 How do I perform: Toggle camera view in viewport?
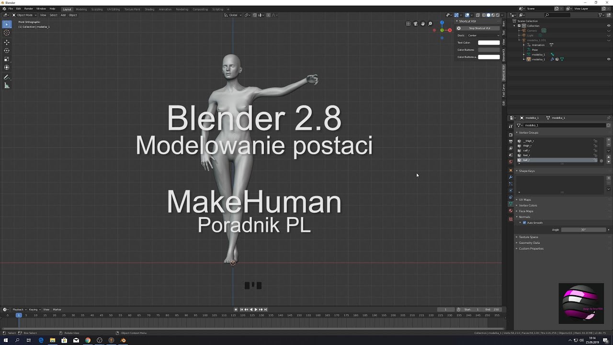pyautogui.click(x=416, y=23)
